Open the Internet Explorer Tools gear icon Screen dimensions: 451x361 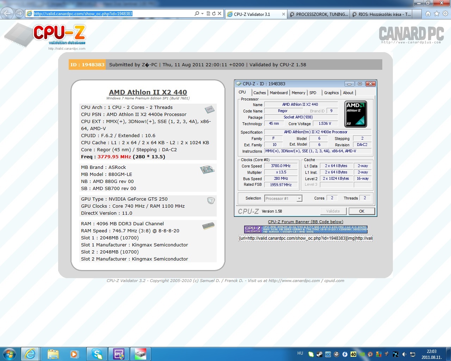445,14
